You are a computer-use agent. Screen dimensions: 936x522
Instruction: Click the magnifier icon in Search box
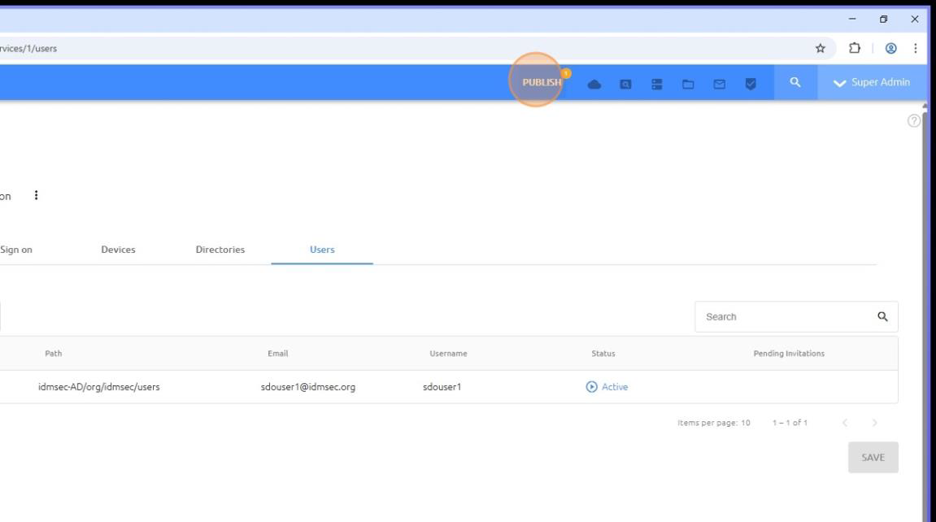882,317
